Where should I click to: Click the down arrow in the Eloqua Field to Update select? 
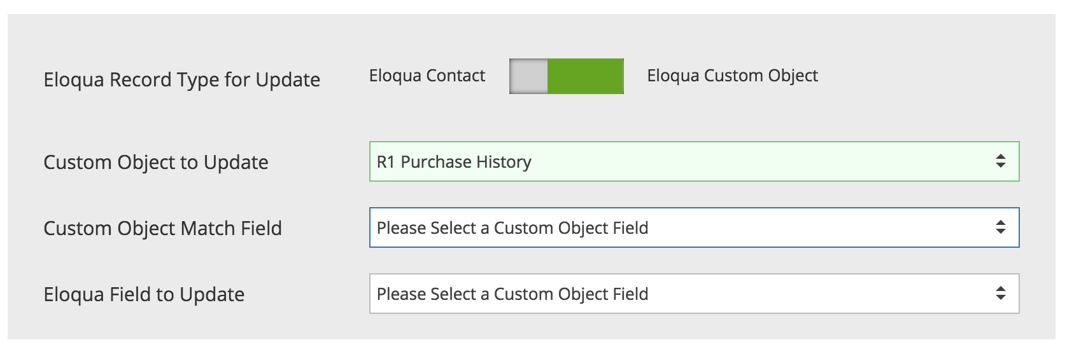1001,298
